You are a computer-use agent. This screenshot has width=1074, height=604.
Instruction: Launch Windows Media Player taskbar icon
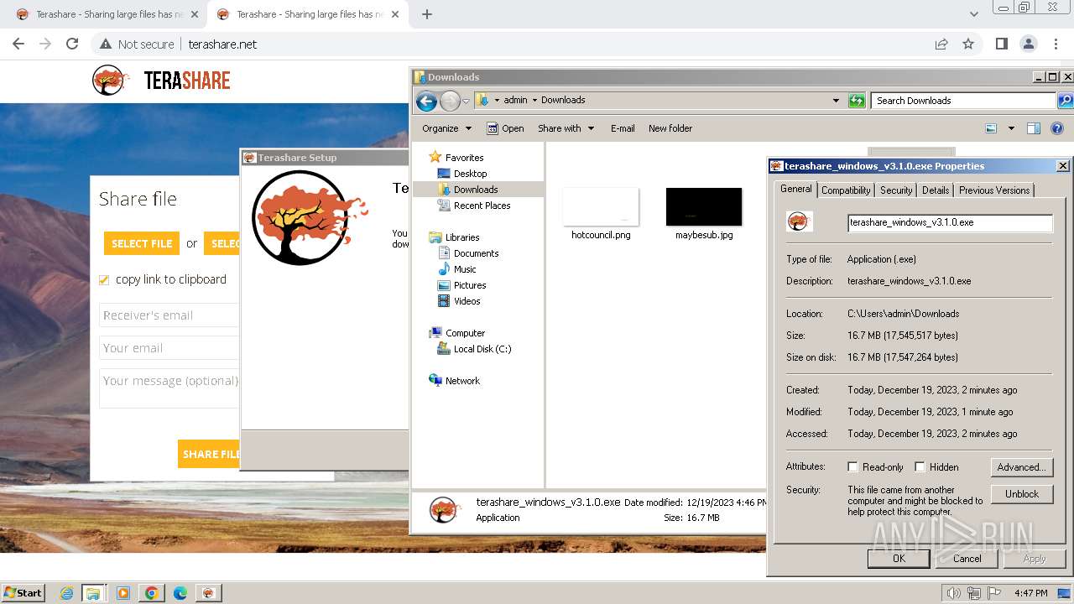[x=123, y=593]
